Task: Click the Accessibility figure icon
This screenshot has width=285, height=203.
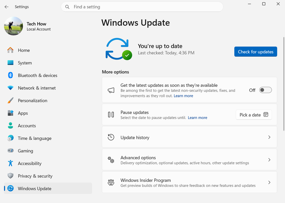Action: point(10,163)
